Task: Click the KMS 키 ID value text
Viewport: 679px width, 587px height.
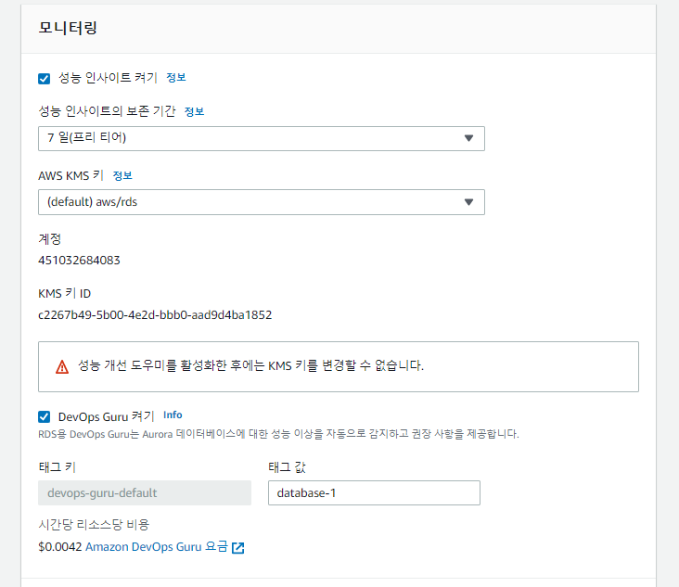Action: (x=155, y=314)
